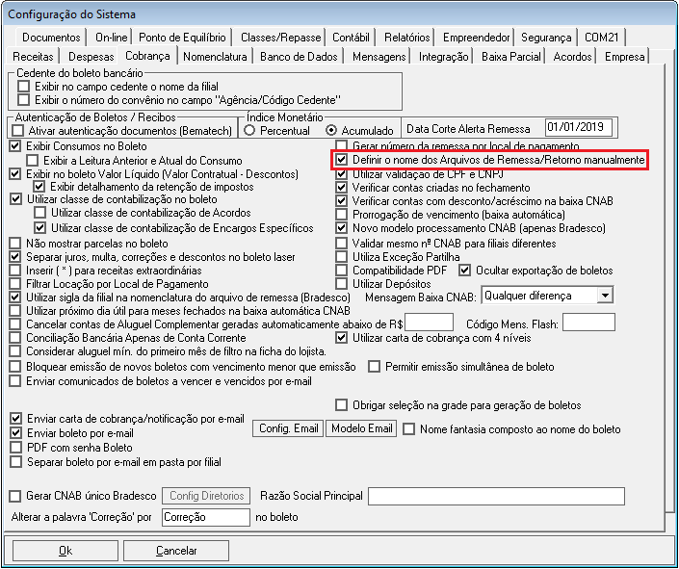Image resolution: width=679 pixels, height=569 pixels.
Task: Enable 'PDF com senha Boleto' checkbox
Action: coord(16,448)
